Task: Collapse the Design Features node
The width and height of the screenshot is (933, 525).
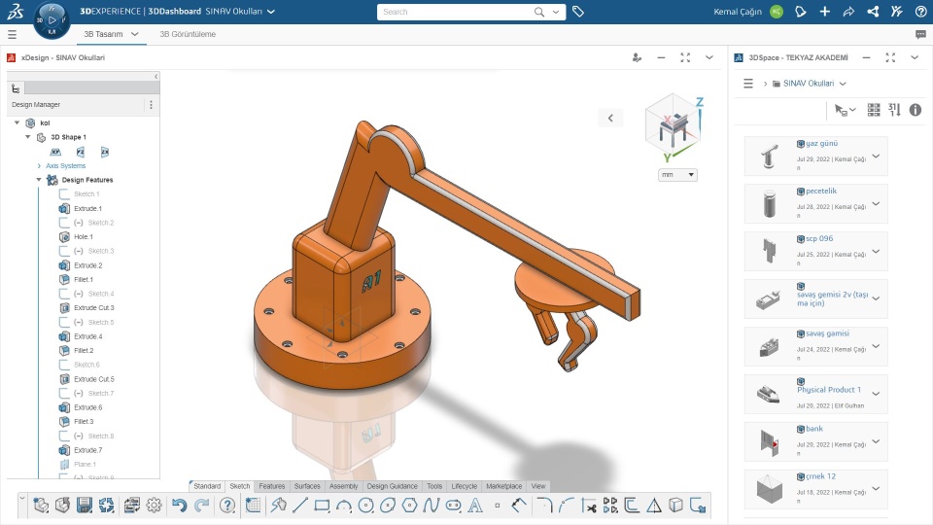Action: pyautogui.click(x=39, y=180)
